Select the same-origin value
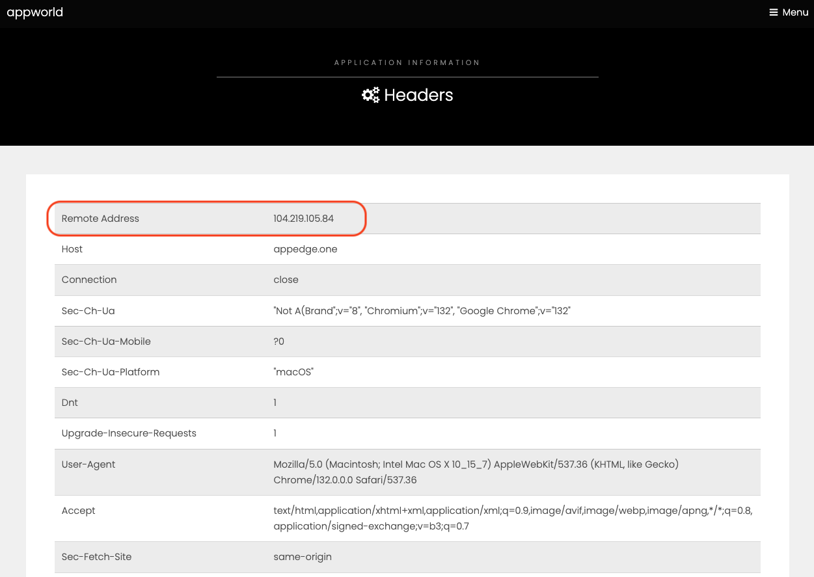Screen dimensions: 814x577 (x=303, y=557)
